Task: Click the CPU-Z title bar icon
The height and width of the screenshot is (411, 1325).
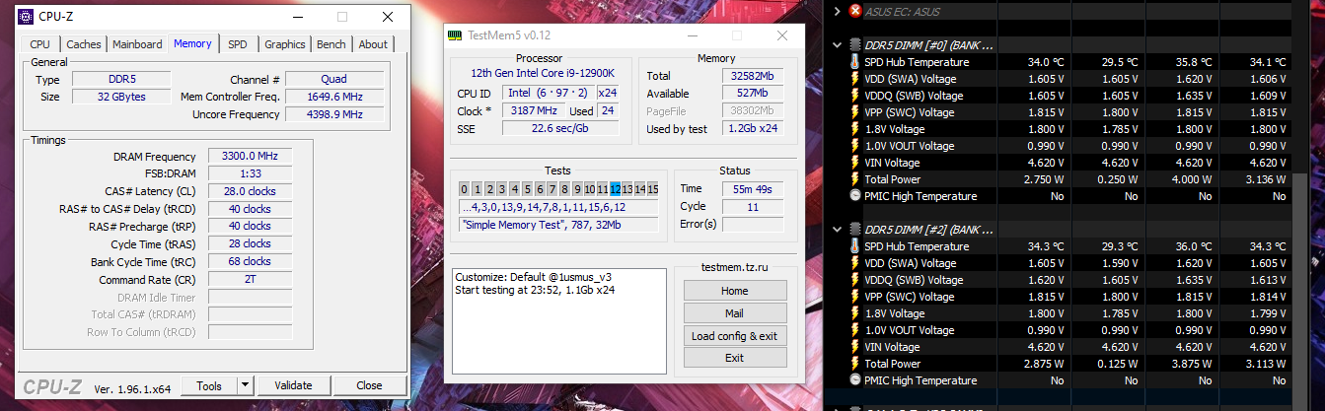Action: [24, 18]
